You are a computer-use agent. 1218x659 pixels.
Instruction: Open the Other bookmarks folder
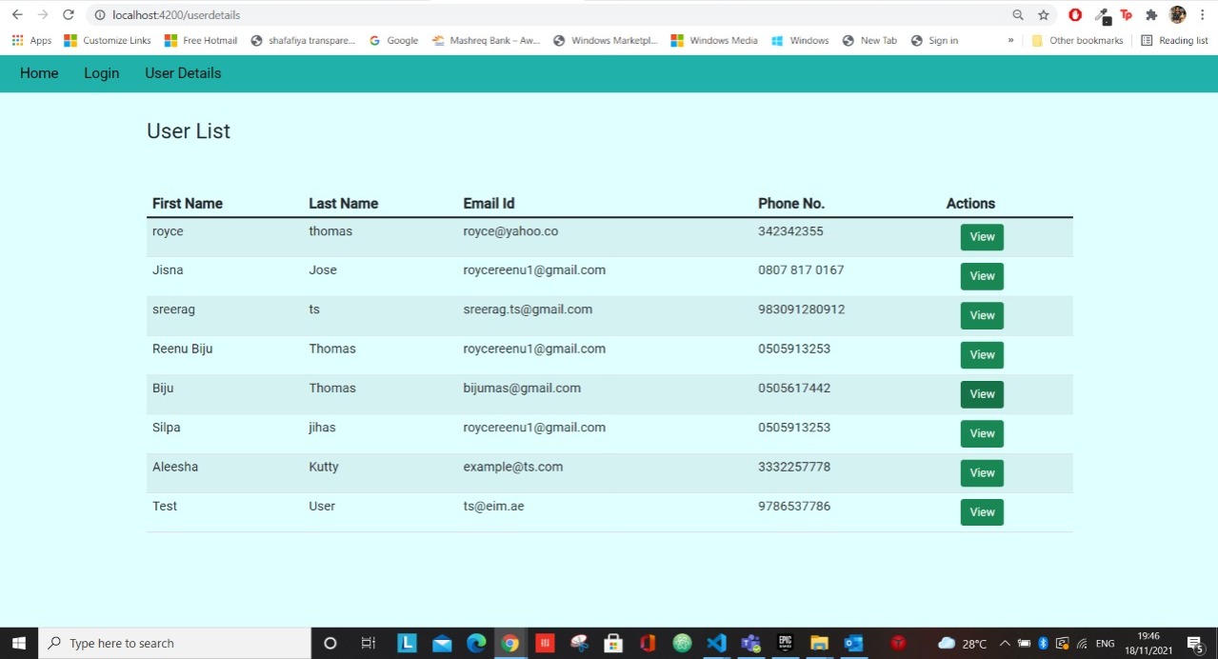click(1077, 40)
